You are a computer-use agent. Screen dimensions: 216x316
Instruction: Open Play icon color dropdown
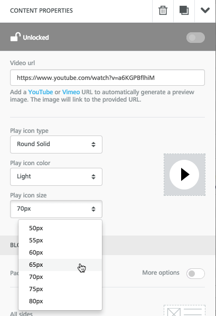pos(56,177)
